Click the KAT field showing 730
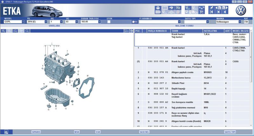The width and height of the screenshot is (254, 136). click(246, 22)
